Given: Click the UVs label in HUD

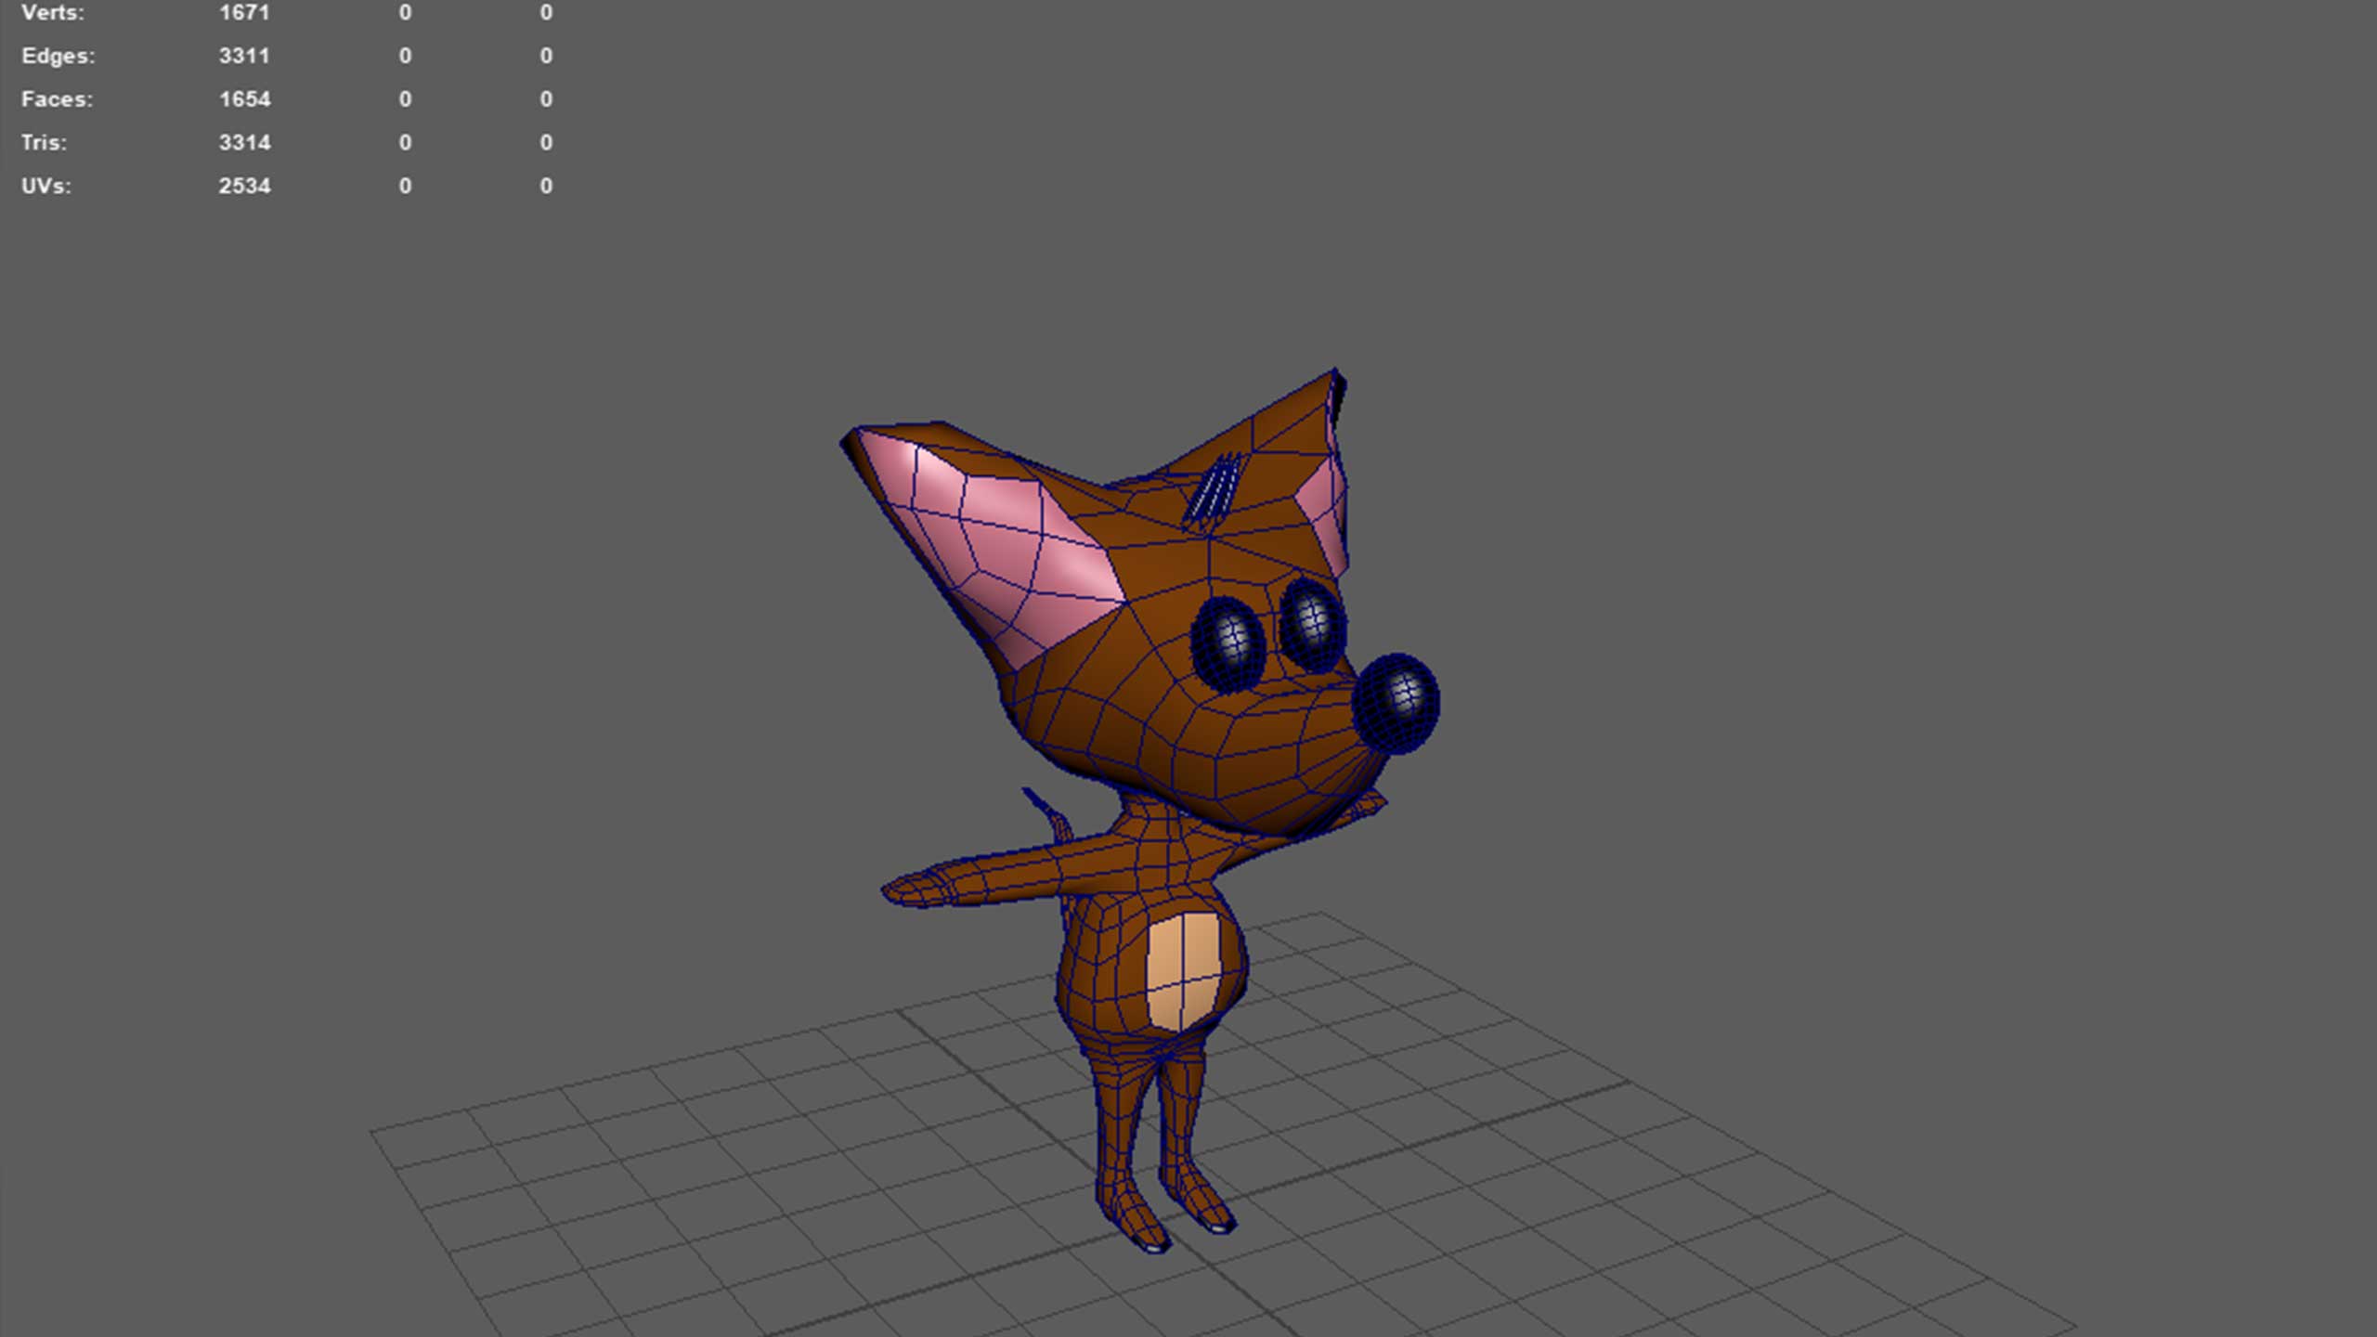Looking at the screenshot, I should (x=45, y=186).
